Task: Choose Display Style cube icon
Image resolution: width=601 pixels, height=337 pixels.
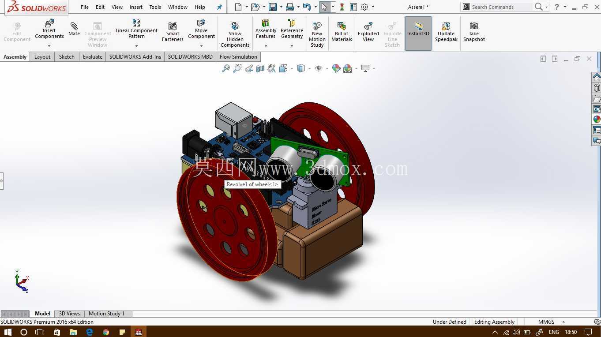Action: point(301,68)
